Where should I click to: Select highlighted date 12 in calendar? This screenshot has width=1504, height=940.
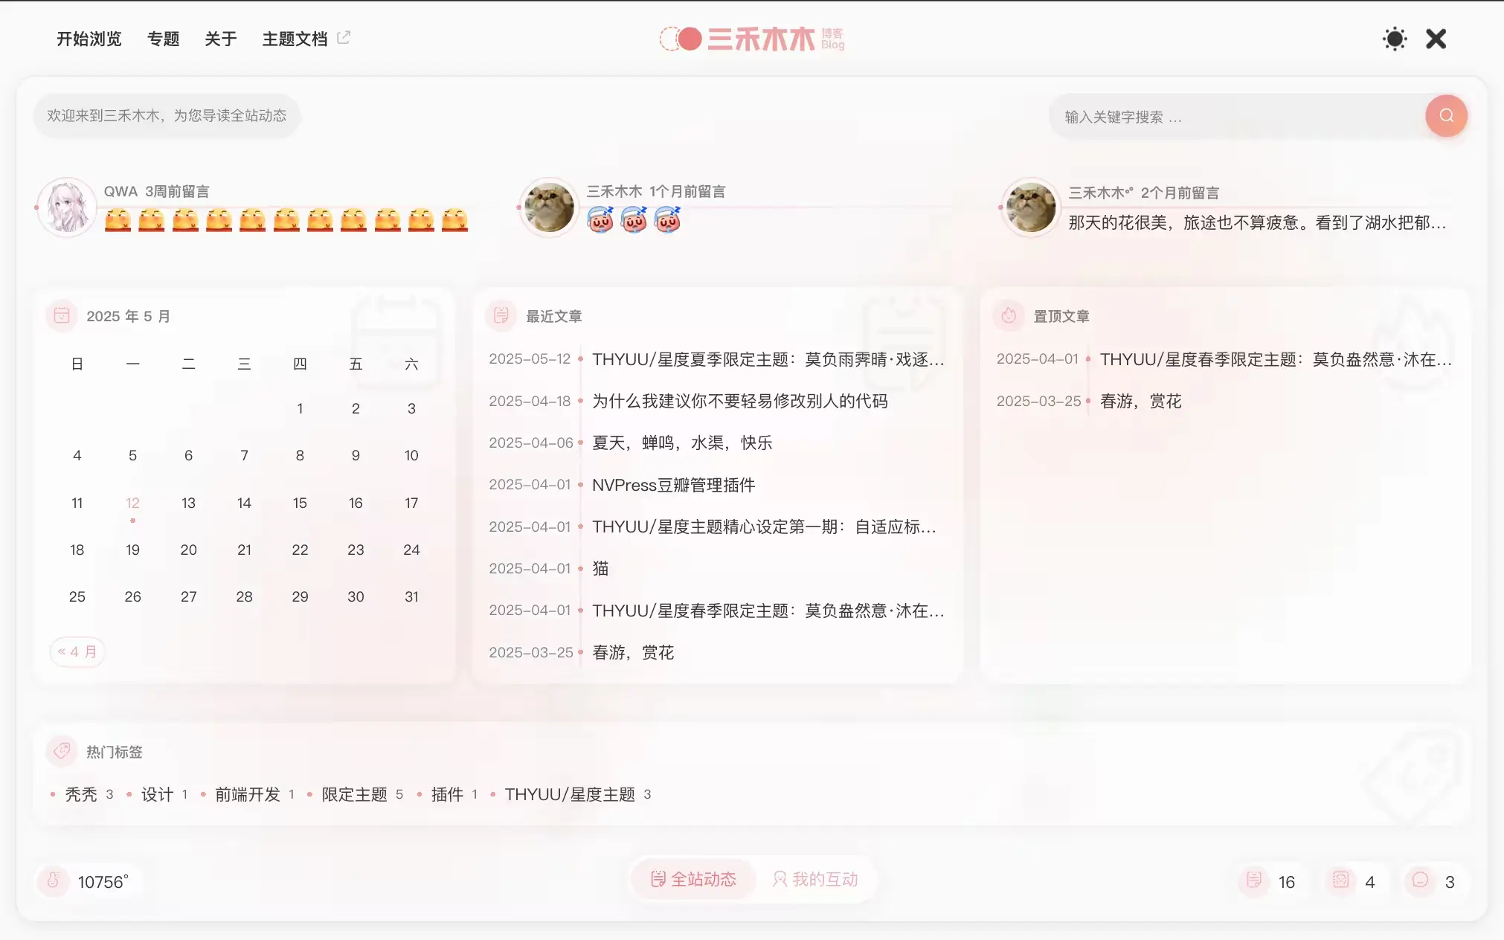tap(132, 503)
